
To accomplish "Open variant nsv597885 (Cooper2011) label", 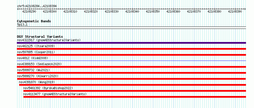I will (36, 52).
